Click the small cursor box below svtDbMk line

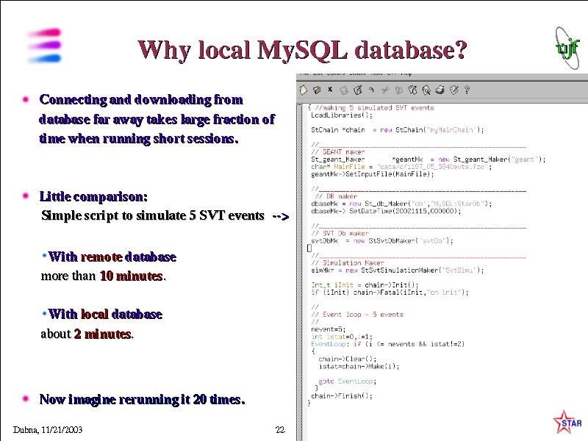[309, 248]
